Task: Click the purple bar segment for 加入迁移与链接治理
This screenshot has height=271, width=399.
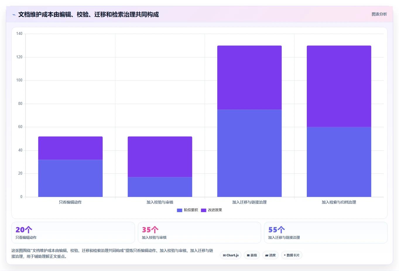Action: click(x=249, y=78)
